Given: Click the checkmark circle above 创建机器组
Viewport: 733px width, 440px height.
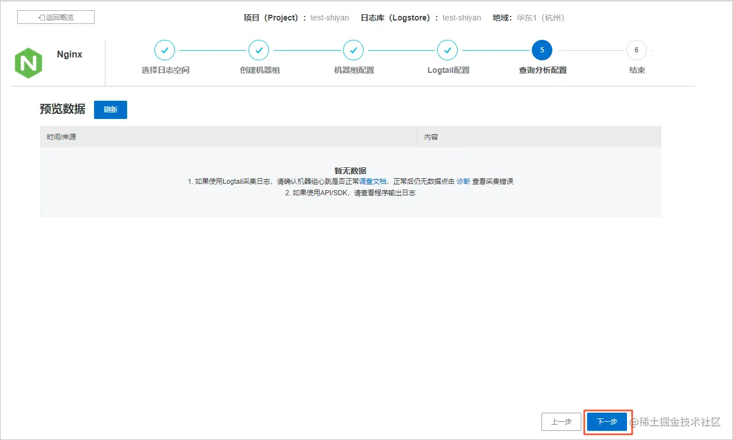Looking at the screenshot, I should point(259,50).
